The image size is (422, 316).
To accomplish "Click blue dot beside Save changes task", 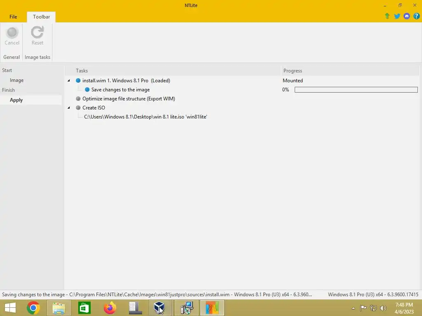I will (87, 89).
